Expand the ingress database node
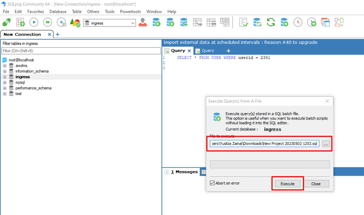364x215 pixels. coord(5,77)
